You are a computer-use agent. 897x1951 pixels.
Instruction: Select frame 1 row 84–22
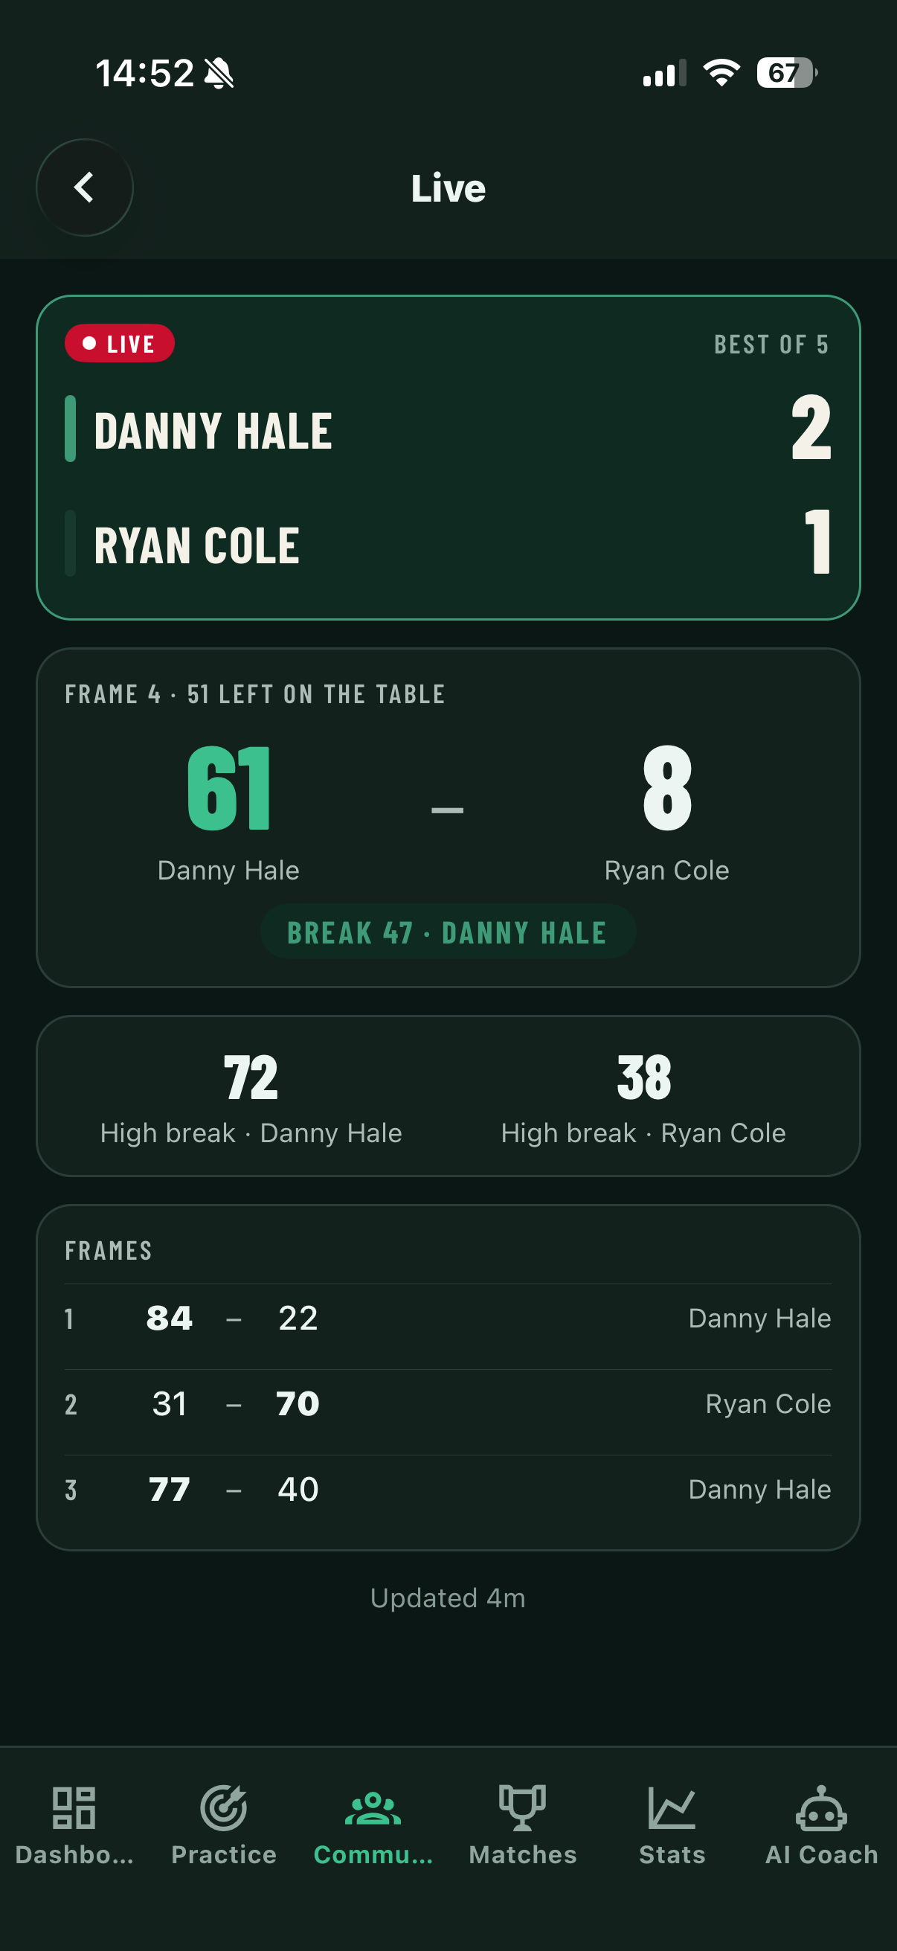click(x=448, y=1319)
